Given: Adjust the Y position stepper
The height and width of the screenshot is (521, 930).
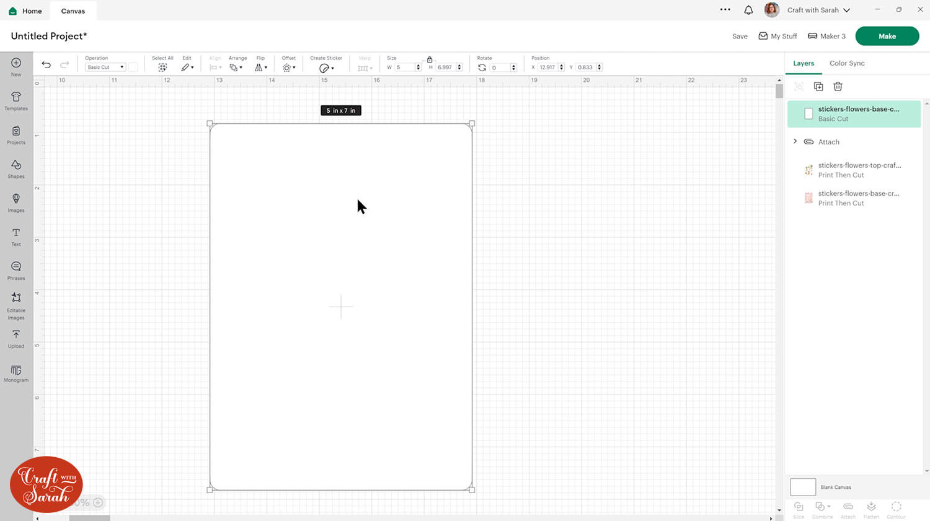Looking at the screenshot, I should coord(600,68).
